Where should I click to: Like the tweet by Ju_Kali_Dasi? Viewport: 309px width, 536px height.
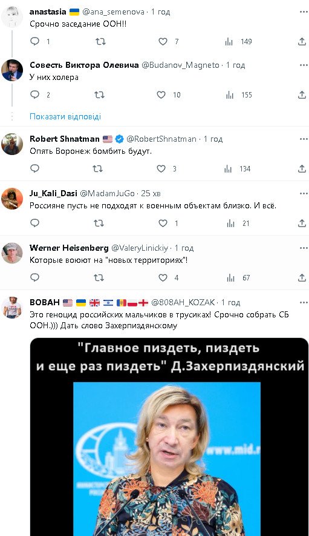coord(163,223)
